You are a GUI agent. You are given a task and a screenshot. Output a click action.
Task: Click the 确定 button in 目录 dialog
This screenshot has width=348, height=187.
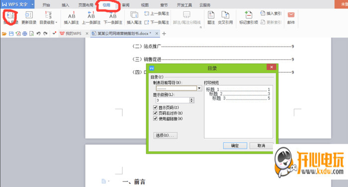coord(235,146)
